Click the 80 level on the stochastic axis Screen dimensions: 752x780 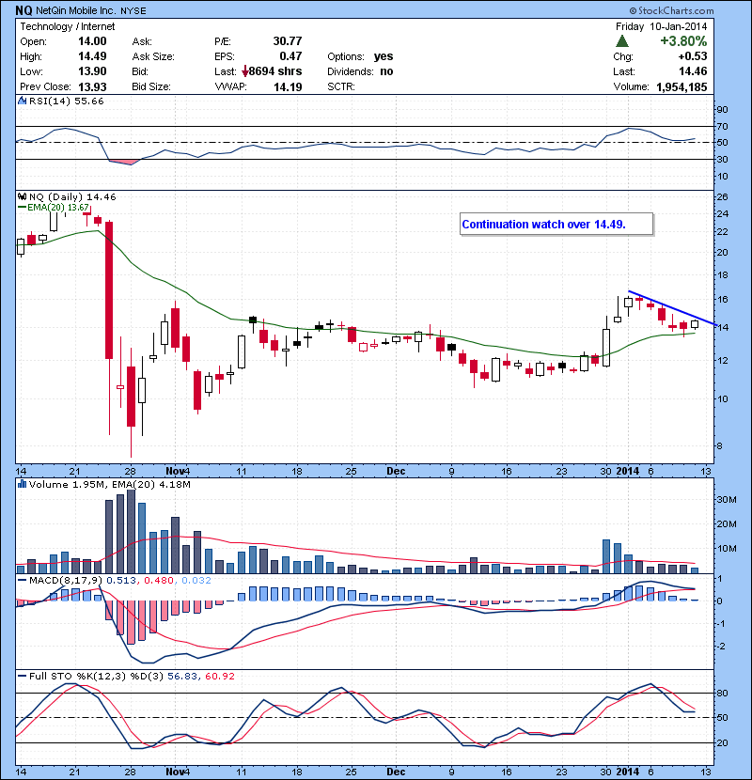pyautogui.click(x=722, y=693)
